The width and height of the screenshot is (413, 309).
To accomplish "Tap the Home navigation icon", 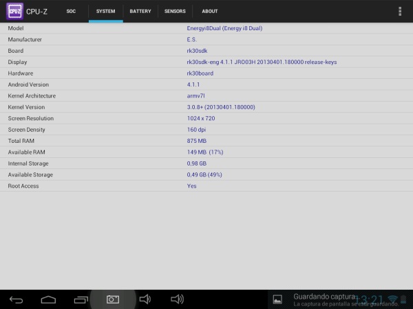I will (x=48, y=299).
